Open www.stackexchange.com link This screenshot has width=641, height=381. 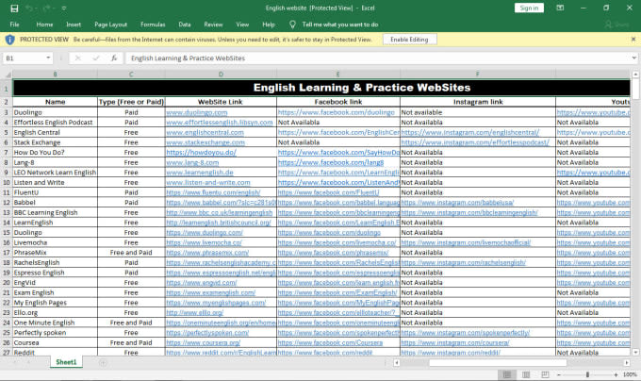(x=205, y=142)
